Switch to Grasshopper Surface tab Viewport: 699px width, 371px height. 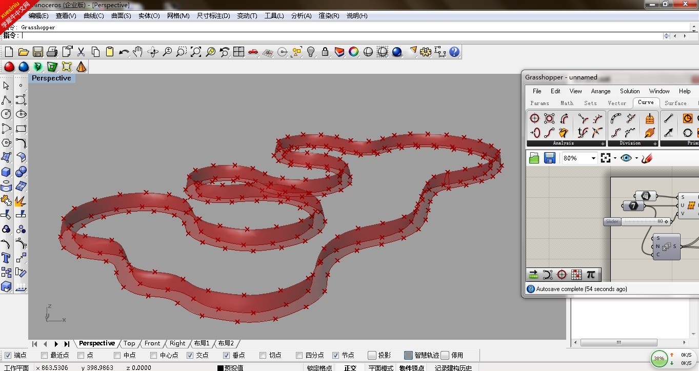click(675, 103)
